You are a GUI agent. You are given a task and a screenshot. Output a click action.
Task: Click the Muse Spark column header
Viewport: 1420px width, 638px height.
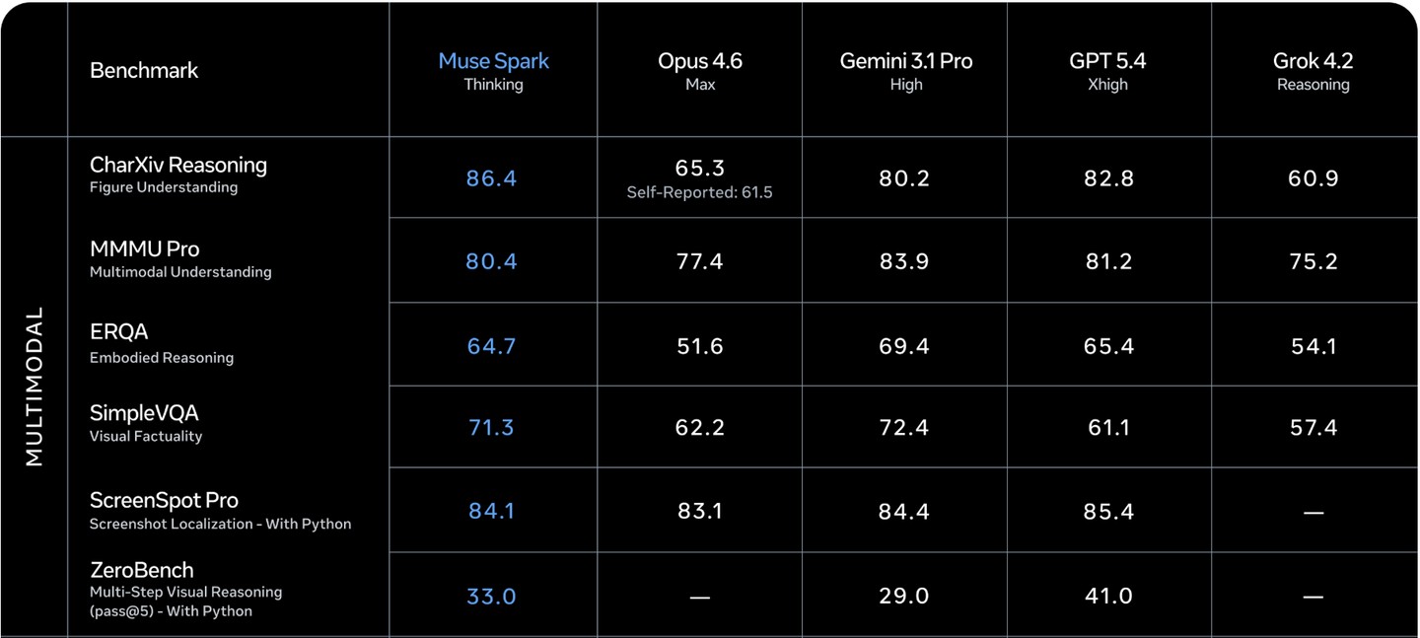point(493,70)
